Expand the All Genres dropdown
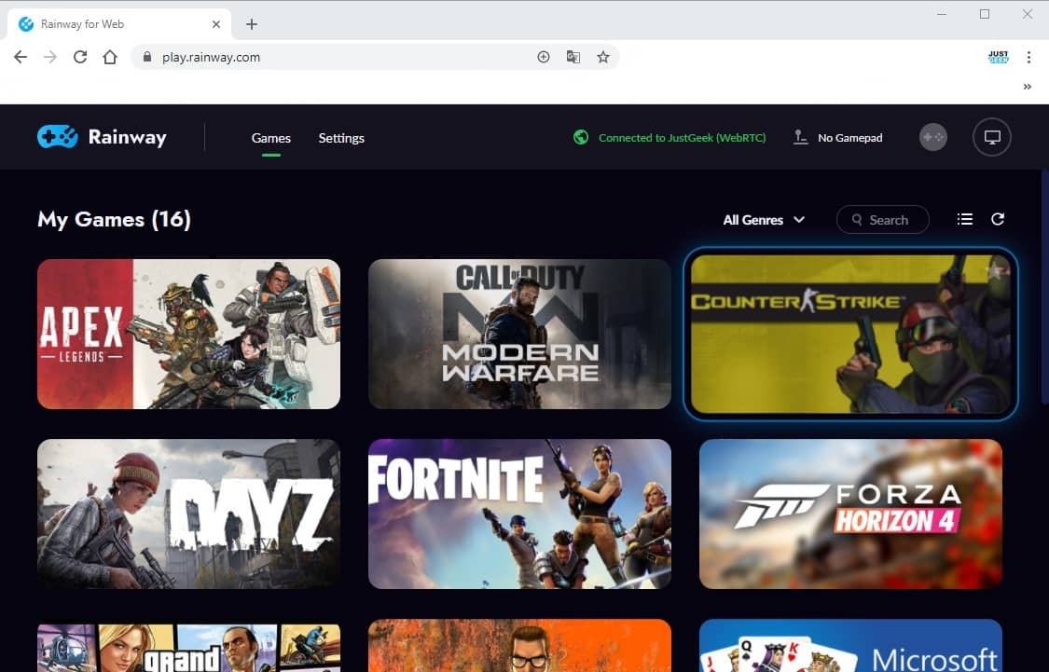Screen dimensions: 1049x672 [x=764, y=219]
